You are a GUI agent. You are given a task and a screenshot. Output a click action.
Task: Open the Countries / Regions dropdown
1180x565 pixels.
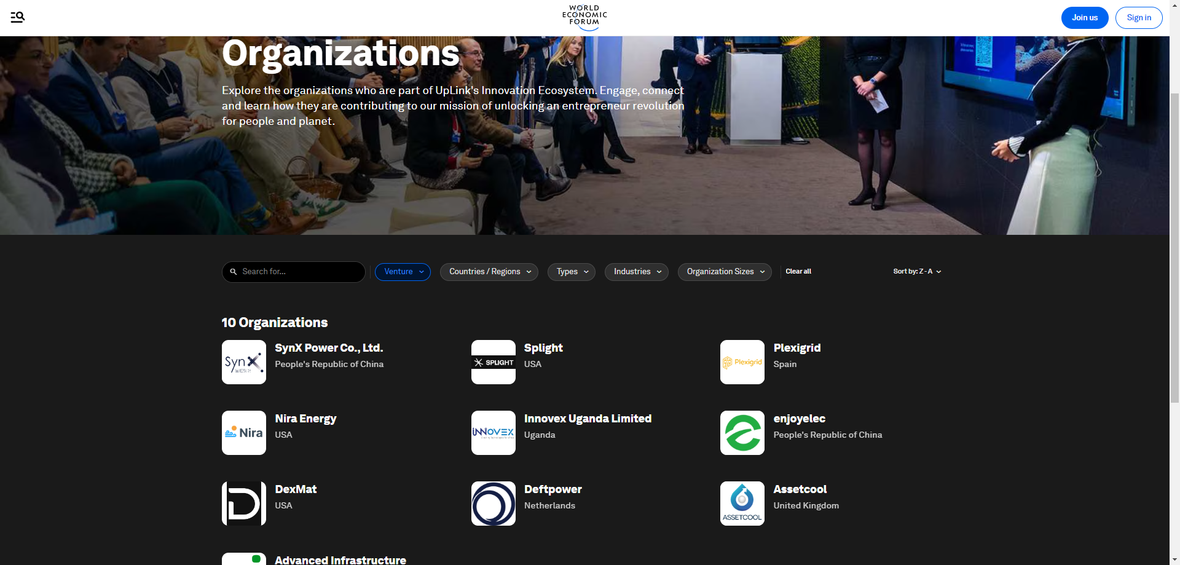[x=489, y=272]
